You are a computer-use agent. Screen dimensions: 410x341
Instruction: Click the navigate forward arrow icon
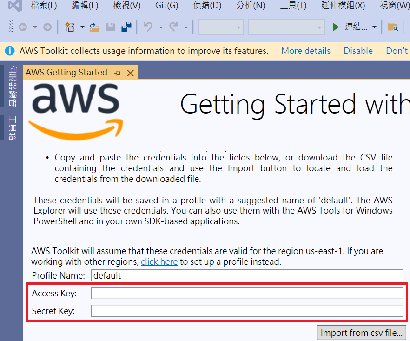tap(47, 27)
